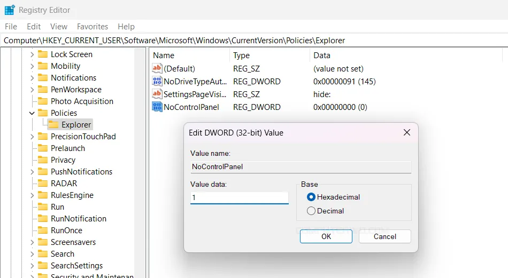Open the Favorites menu
Viewport: 508px width, 278px height.
pos(93,27)
